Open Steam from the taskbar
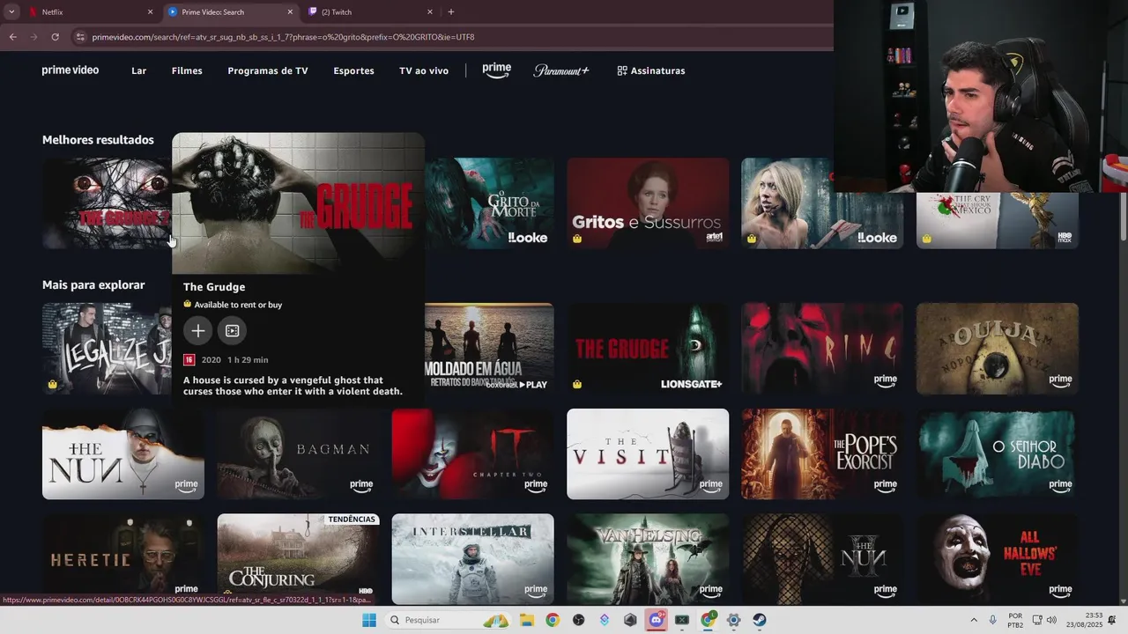 pyautogui.click(x=760, y=620)
